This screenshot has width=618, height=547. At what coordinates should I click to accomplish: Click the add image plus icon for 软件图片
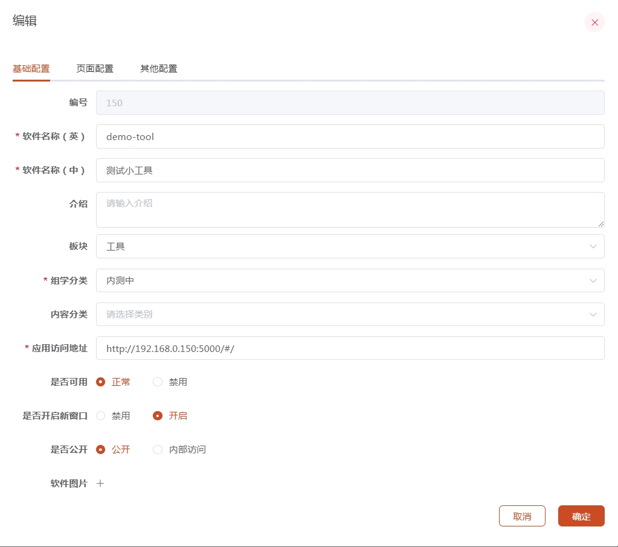click(x=100, y=483)
